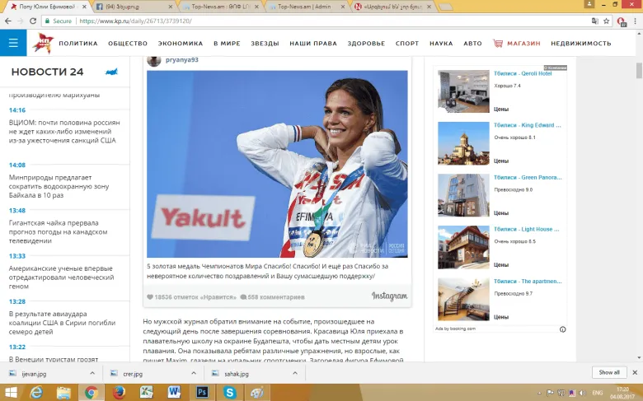Click the KP newspaper logo
643x401 pixels.
coord(41,43)
